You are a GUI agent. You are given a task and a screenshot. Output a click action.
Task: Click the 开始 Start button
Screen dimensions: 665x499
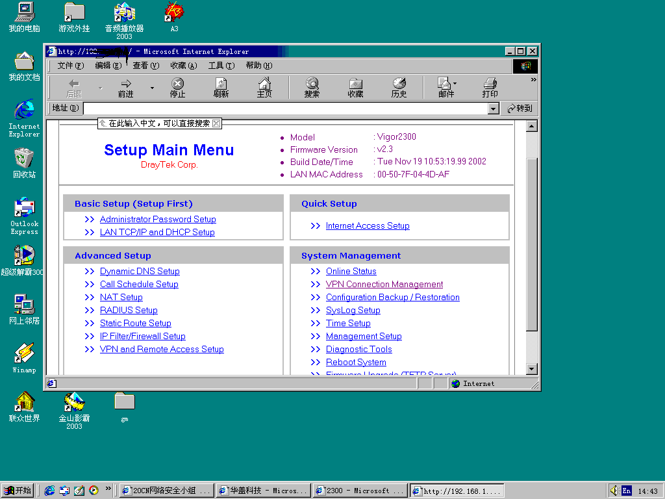point(18,491)
